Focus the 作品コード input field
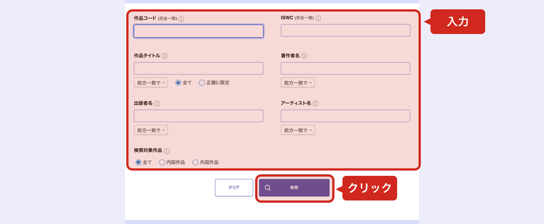The height and width of the screenshot is (224, 544). [199, 31]
